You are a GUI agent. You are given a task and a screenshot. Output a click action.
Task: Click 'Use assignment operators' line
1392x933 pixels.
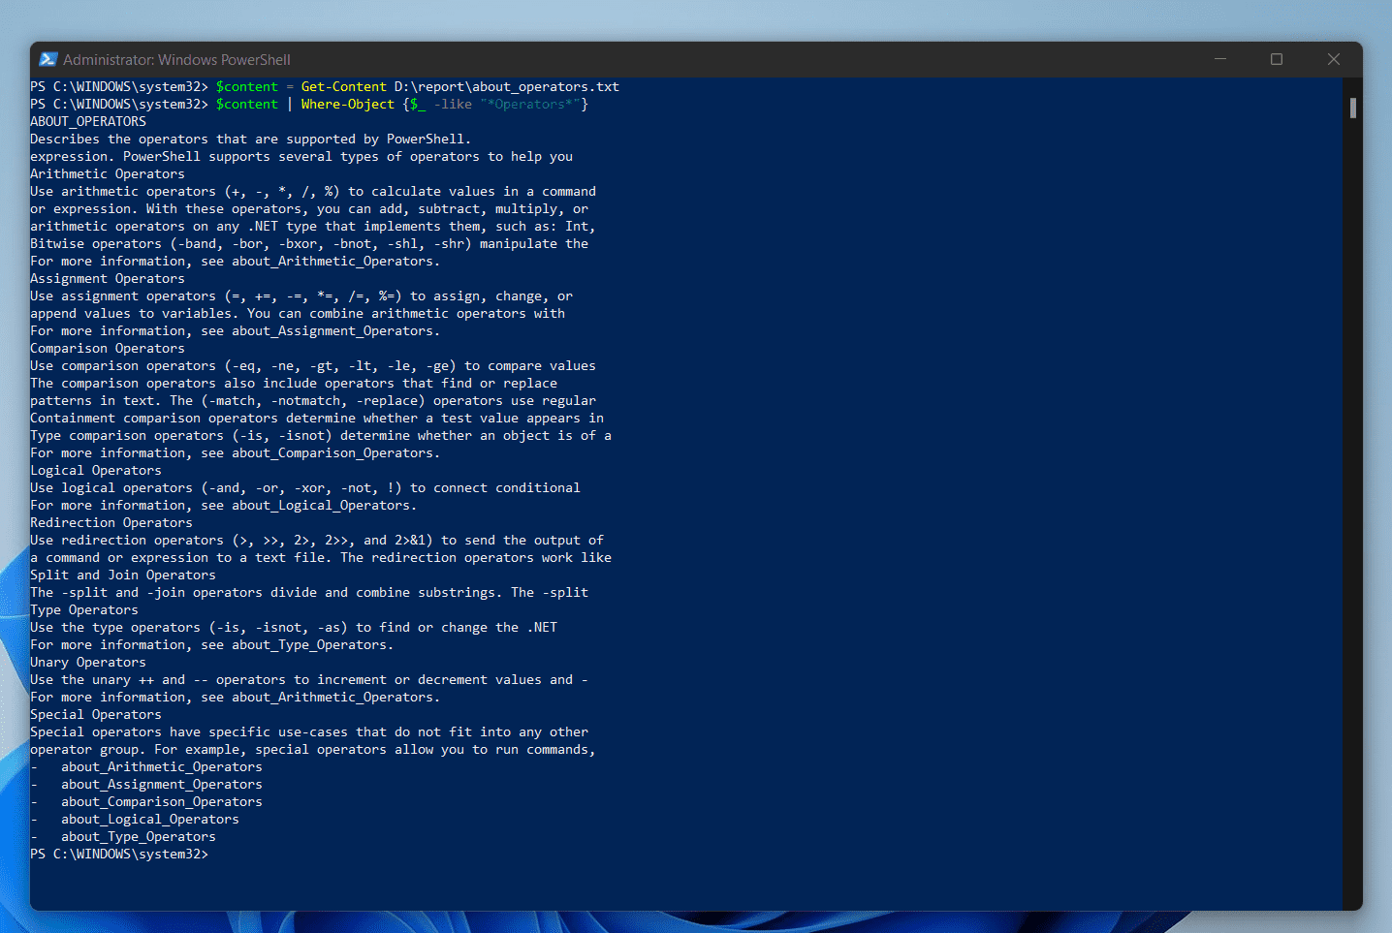pos(301,296)
